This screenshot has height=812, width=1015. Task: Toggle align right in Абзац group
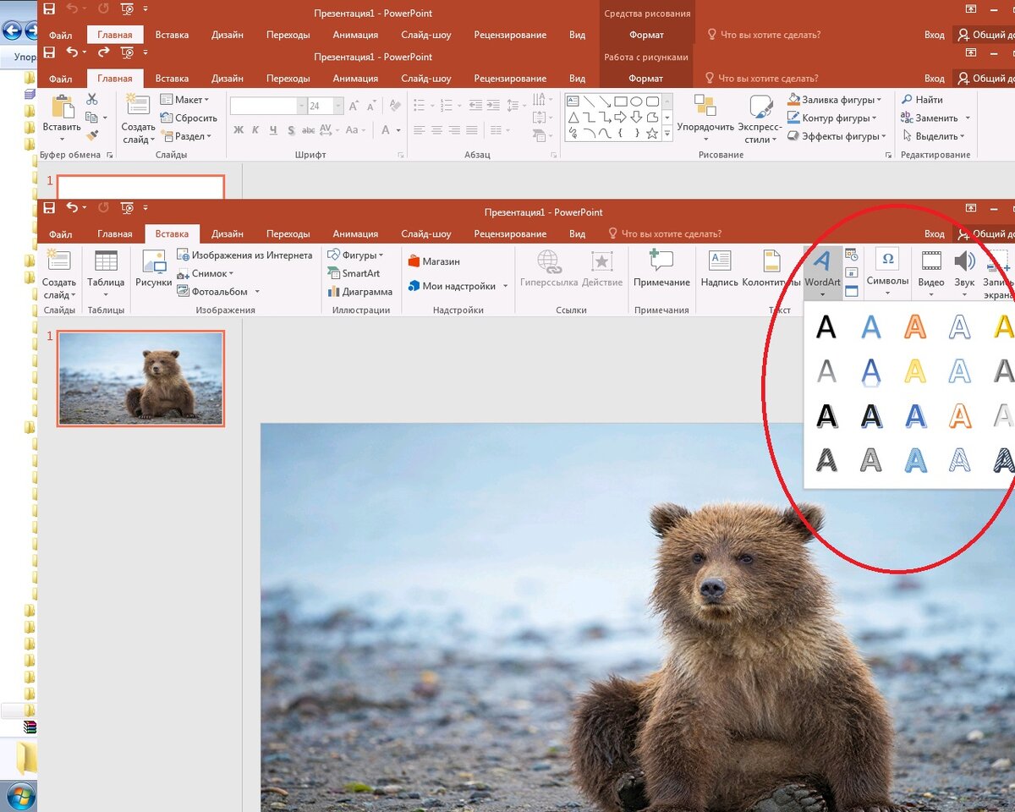point(456,130)
